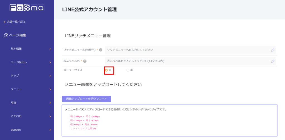
Task: Click help icon beside リッチメニュー名(管理用)
Action: point(100,50)
